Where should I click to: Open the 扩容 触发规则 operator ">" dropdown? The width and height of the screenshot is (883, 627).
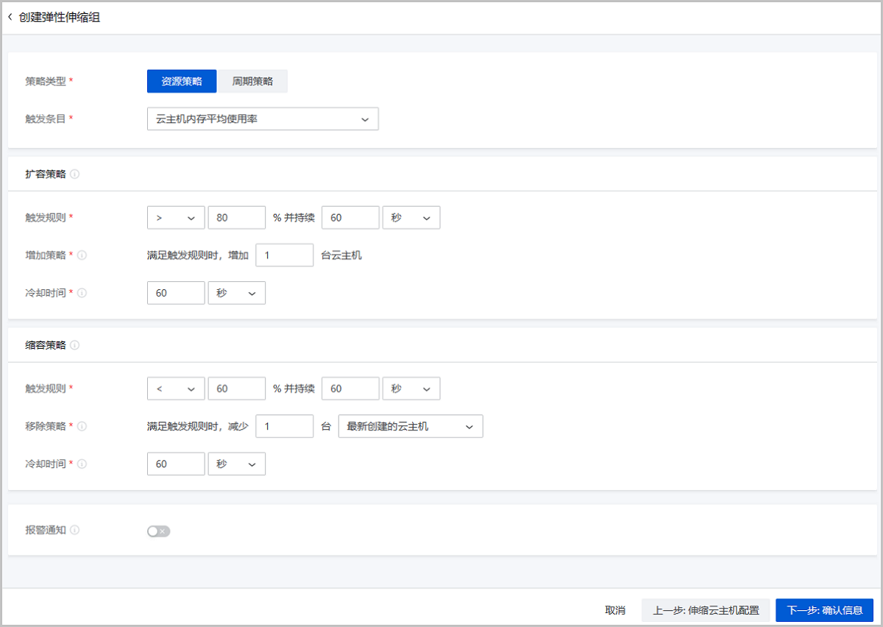tap(176, 218)
